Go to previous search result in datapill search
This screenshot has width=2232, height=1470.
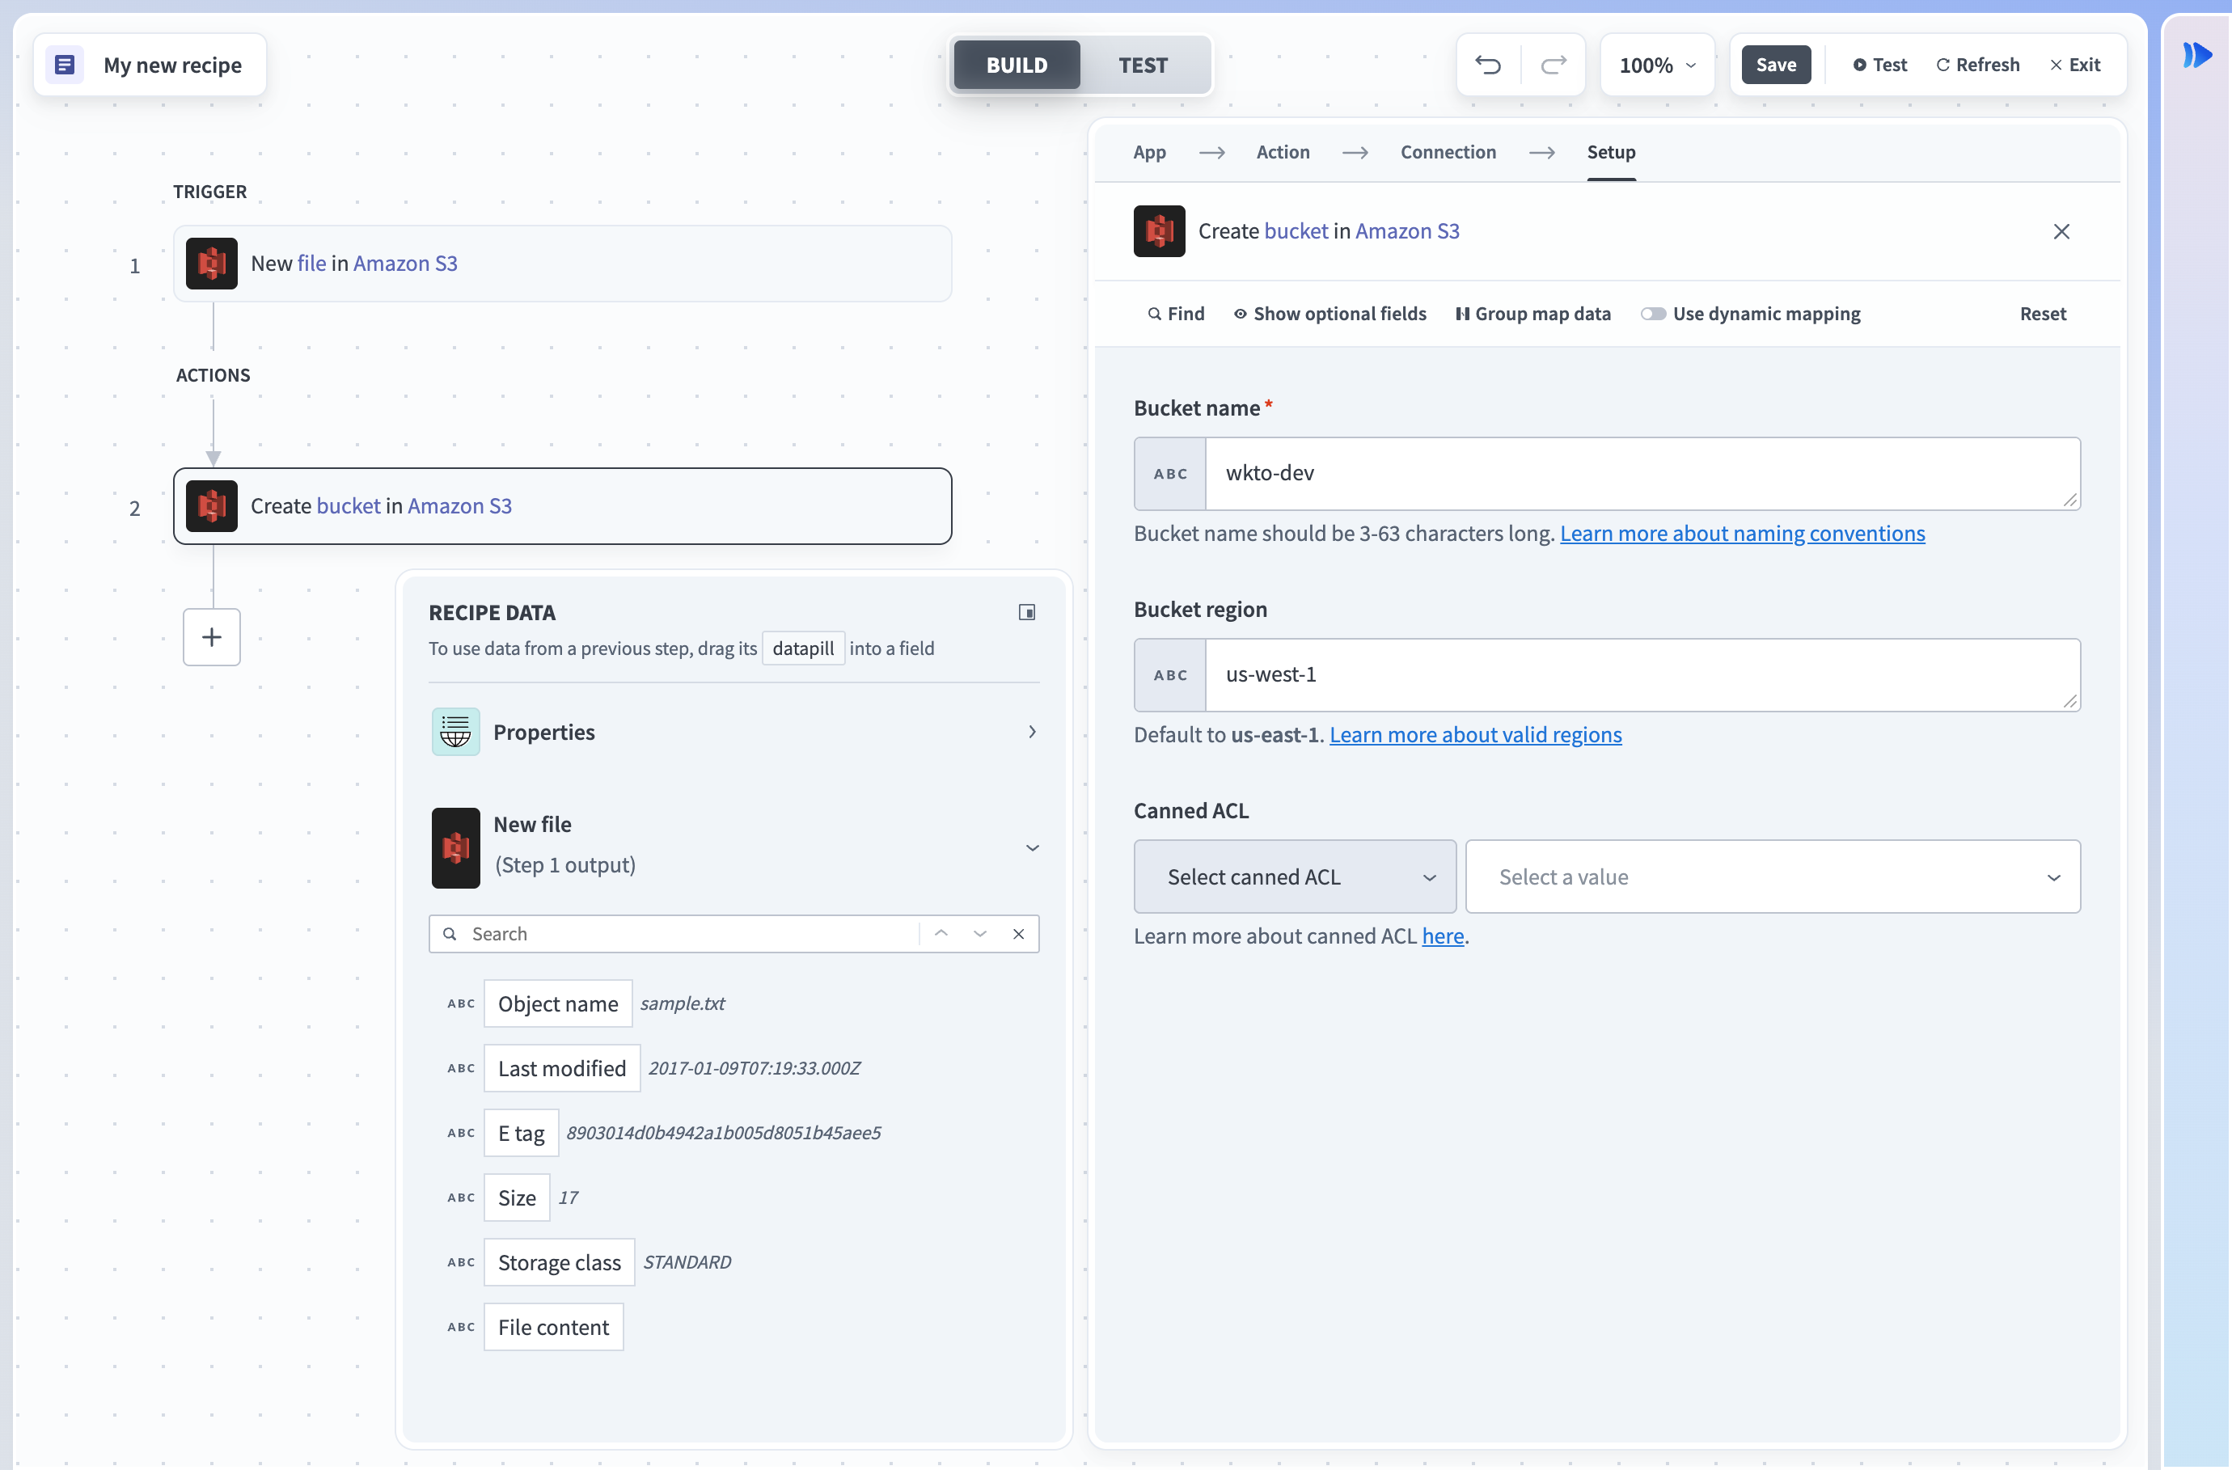coord(941,934)
